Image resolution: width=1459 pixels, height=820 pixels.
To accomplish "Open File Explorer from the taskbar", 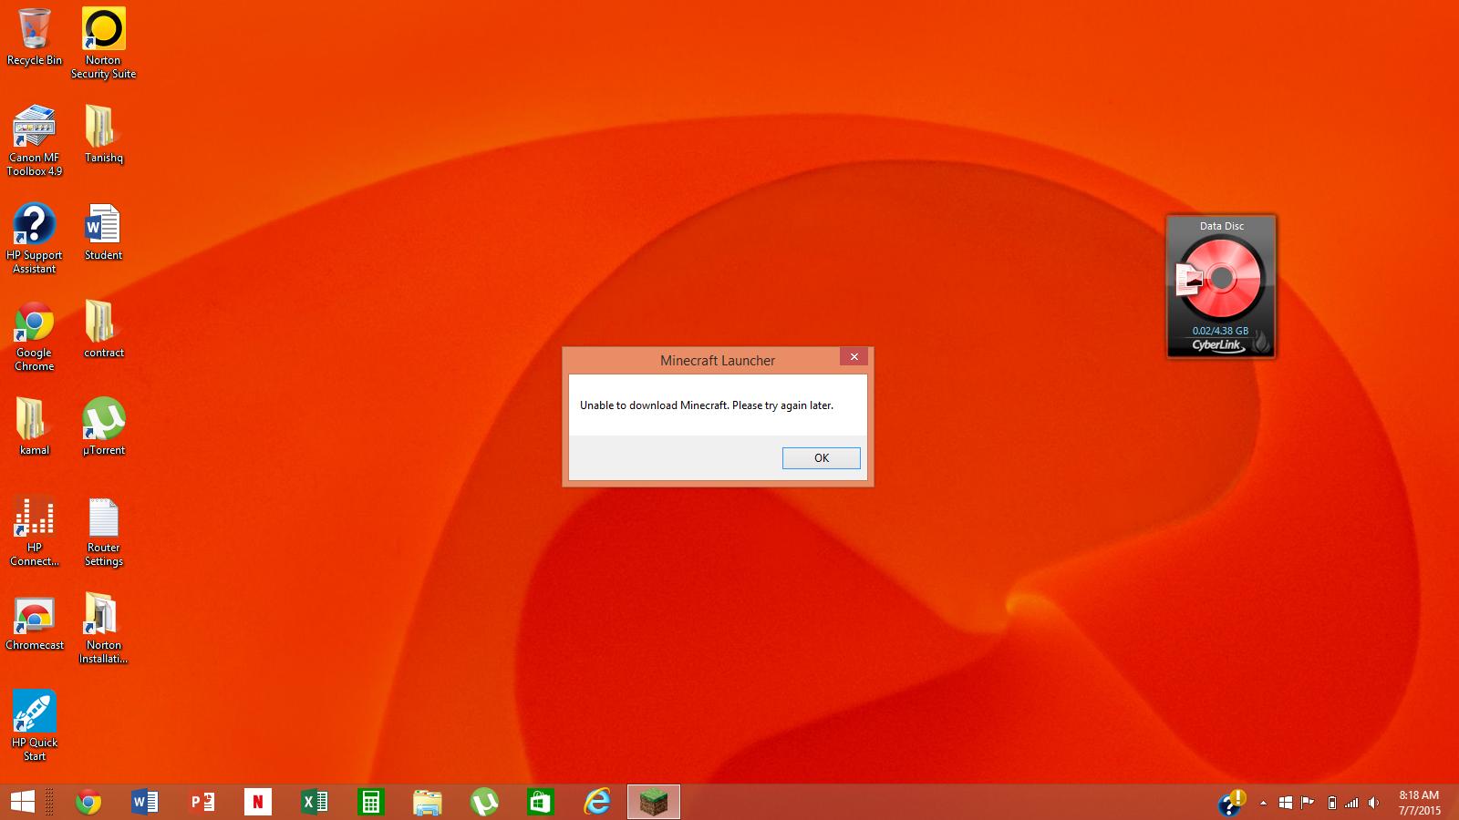I will (x=428, y=803).
